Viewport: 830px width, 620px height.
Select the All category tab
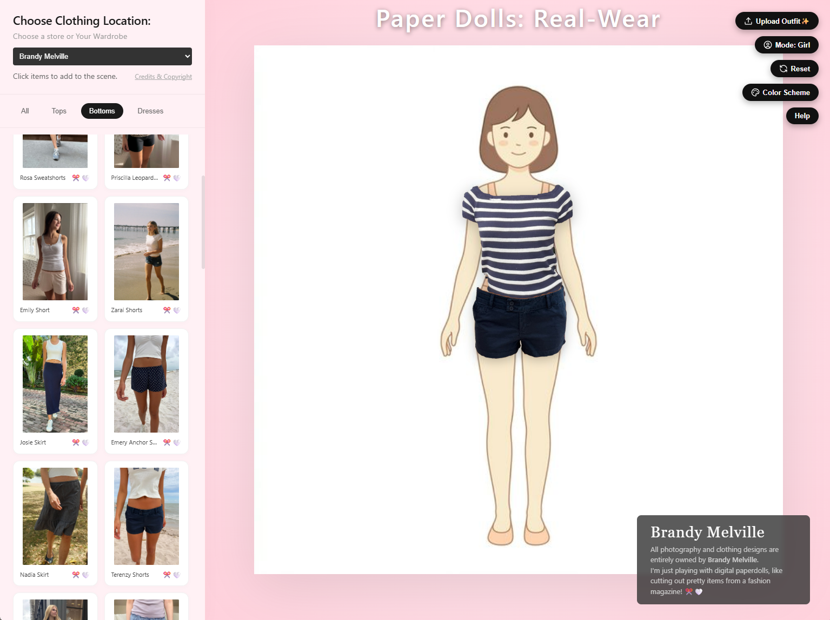point(25,111)
